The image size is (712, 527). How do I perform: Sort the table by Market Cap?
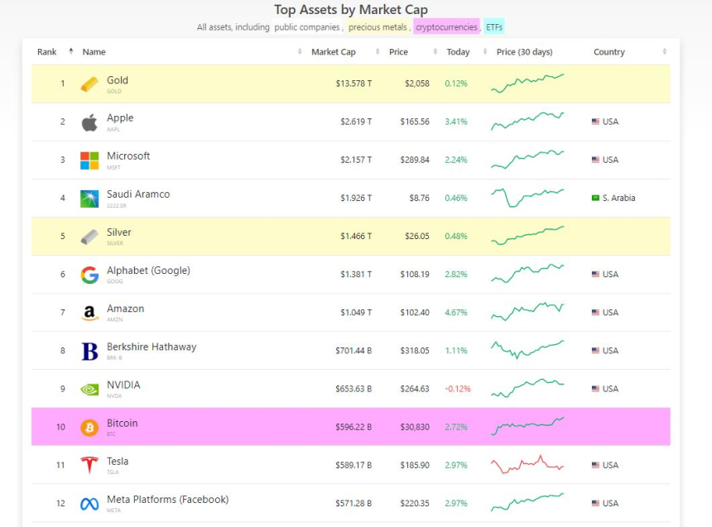click(x=333, y=52)
